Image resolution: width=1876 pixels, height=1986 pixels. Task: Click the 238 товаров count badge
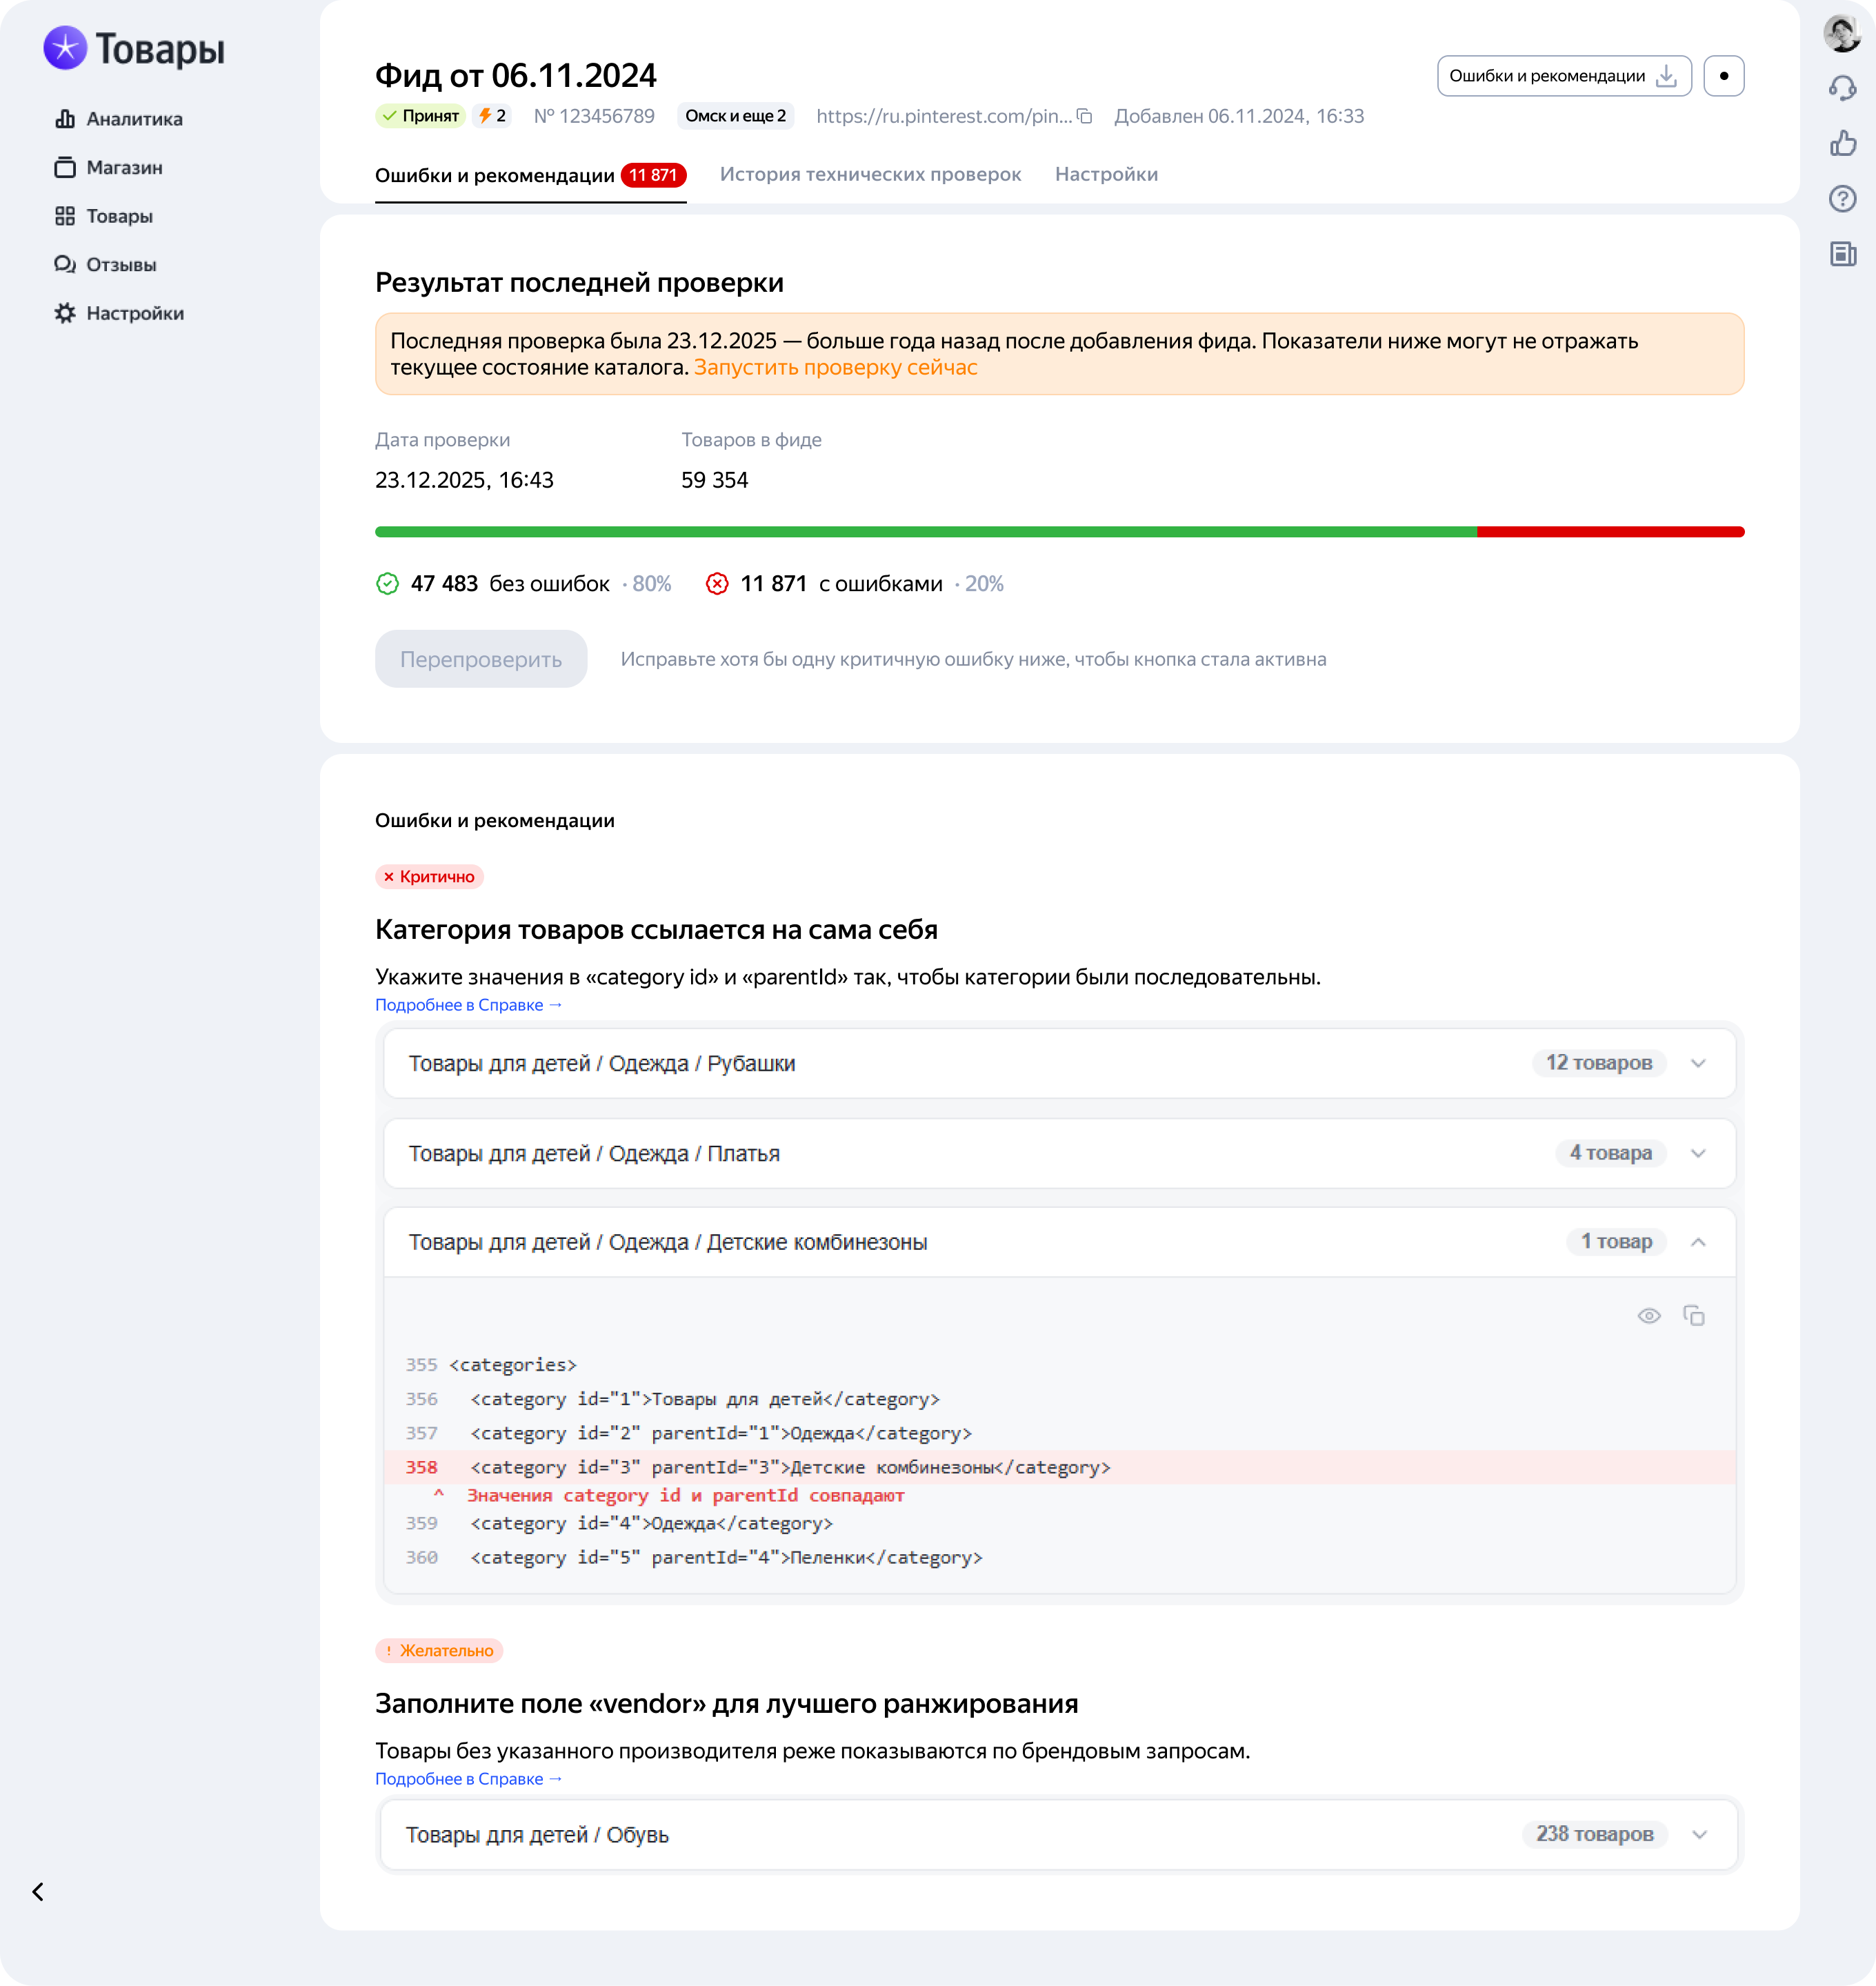click(1595, 1833)
